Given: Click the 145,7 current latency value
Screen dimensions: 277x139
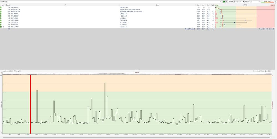Looking at the screenshot, I should pos(208,20).
